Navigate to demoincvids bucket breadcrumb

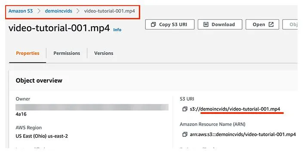[58, 11]
